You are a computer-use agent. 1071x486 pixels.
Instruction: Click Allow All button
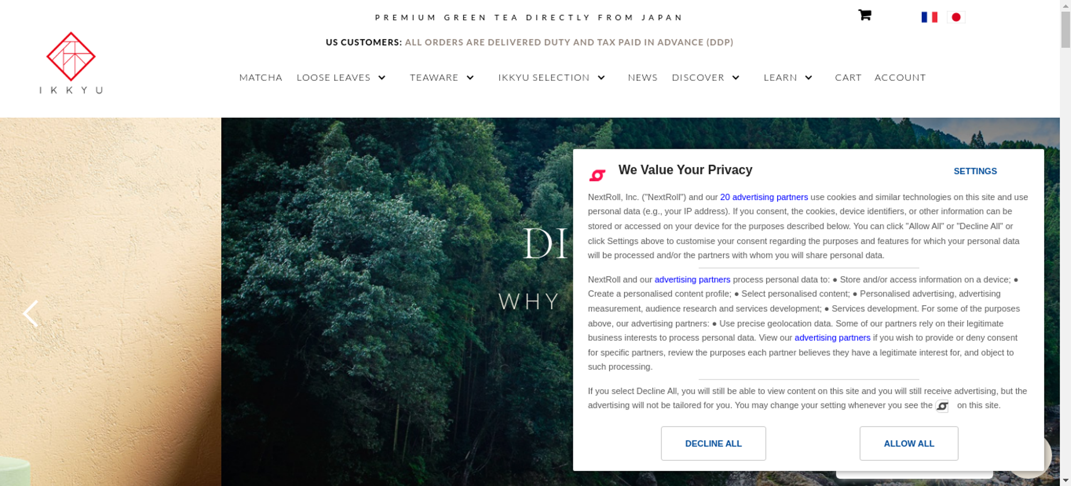coord(909,443)
